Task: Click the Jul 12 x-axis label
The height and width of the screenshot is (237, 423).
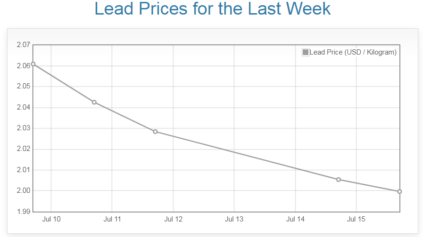Action: [173, 219]
